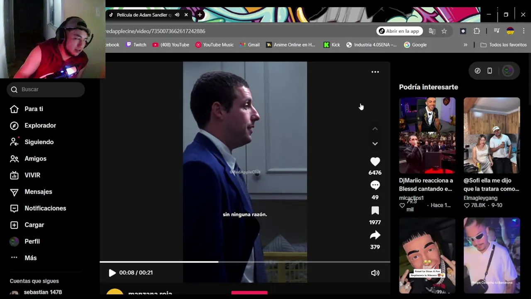Click the Buscar search field
531x299 pixels.
tap(46, 89)
